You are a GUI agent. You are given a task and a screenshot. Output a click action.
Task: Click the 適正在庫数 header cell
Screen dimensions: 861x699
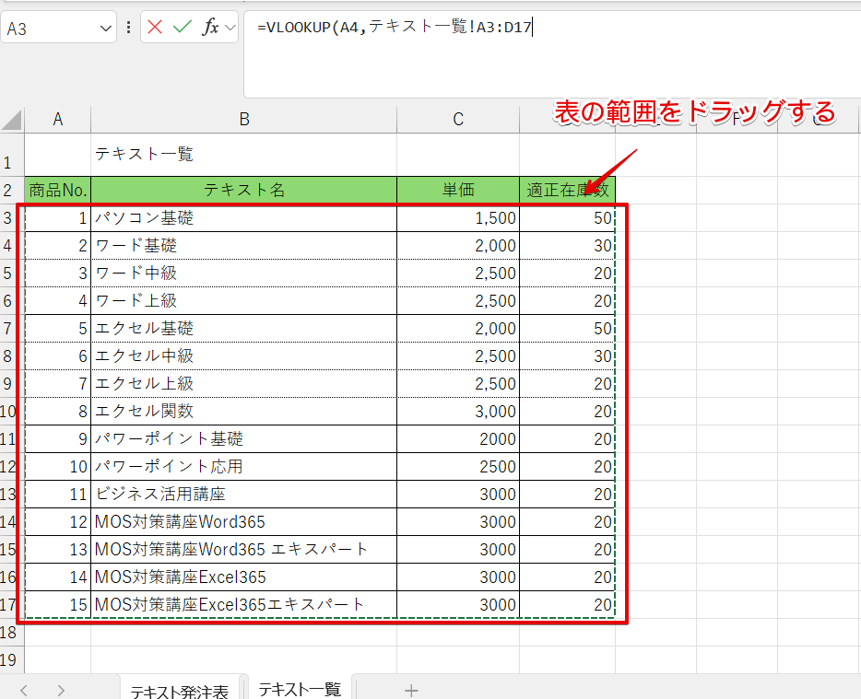pyautogui.click(x=567, y=190)
